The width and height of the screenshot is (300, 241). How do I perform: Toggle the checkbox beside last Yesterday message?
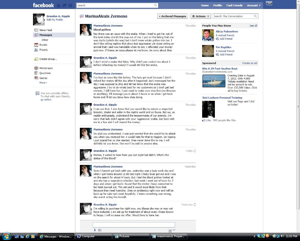pyautogui.click(x=195, y=205)
